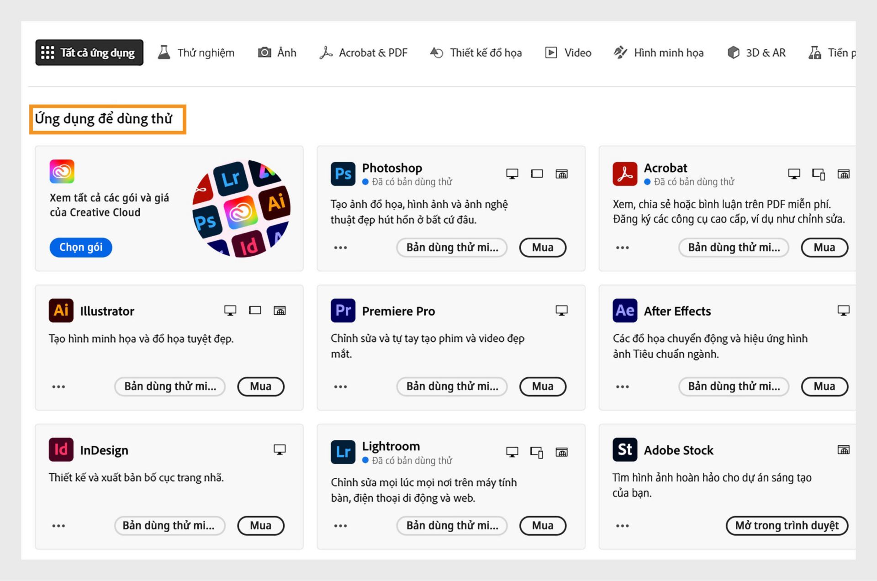Click InDesign desktop platform icon

tap(280, 450)
